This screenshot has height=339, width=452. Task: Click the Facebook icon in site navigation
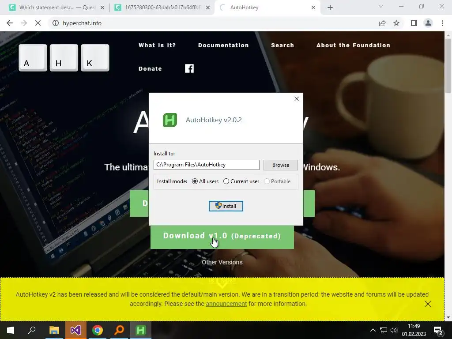[x=189, y=68]
